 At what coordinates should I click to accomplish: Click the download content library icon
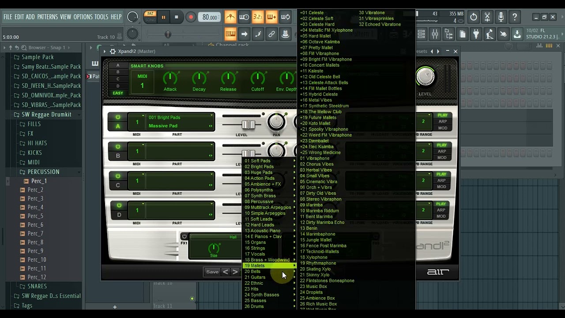pos(517,34)
